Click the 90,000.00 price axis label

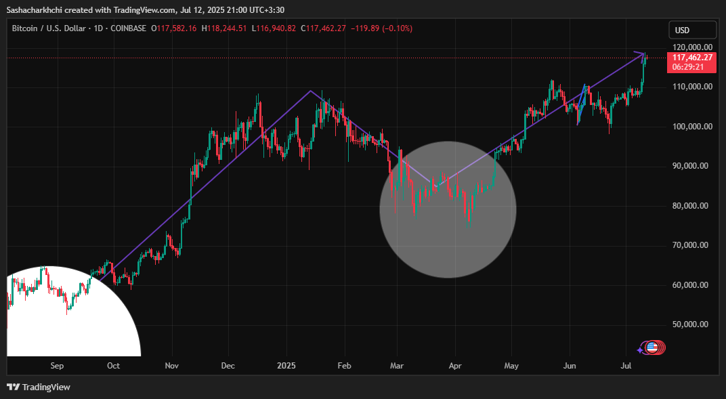click(690, 166)
